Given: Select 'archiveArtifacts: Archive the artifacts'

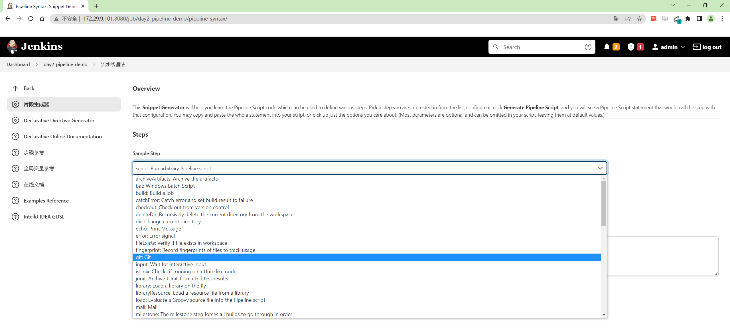Looking at the screenshot, I should pos(367,179).
